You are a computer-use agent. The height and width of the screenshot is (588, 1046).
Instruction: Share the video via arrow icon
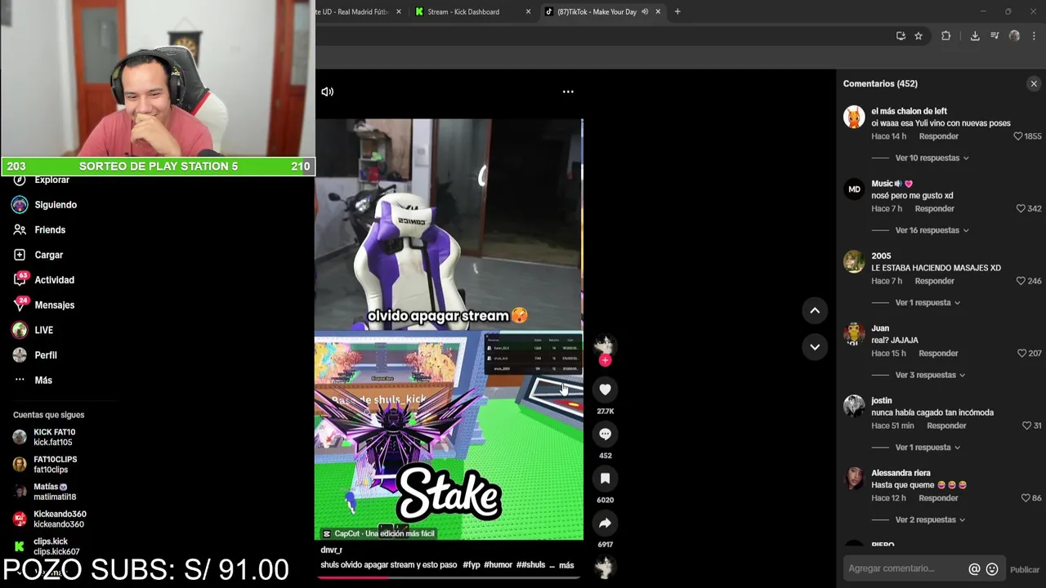pyautogui.click(x=605, y=523)
